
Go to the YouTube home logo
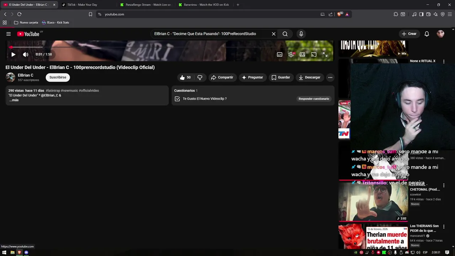click(x=28, y=34)
